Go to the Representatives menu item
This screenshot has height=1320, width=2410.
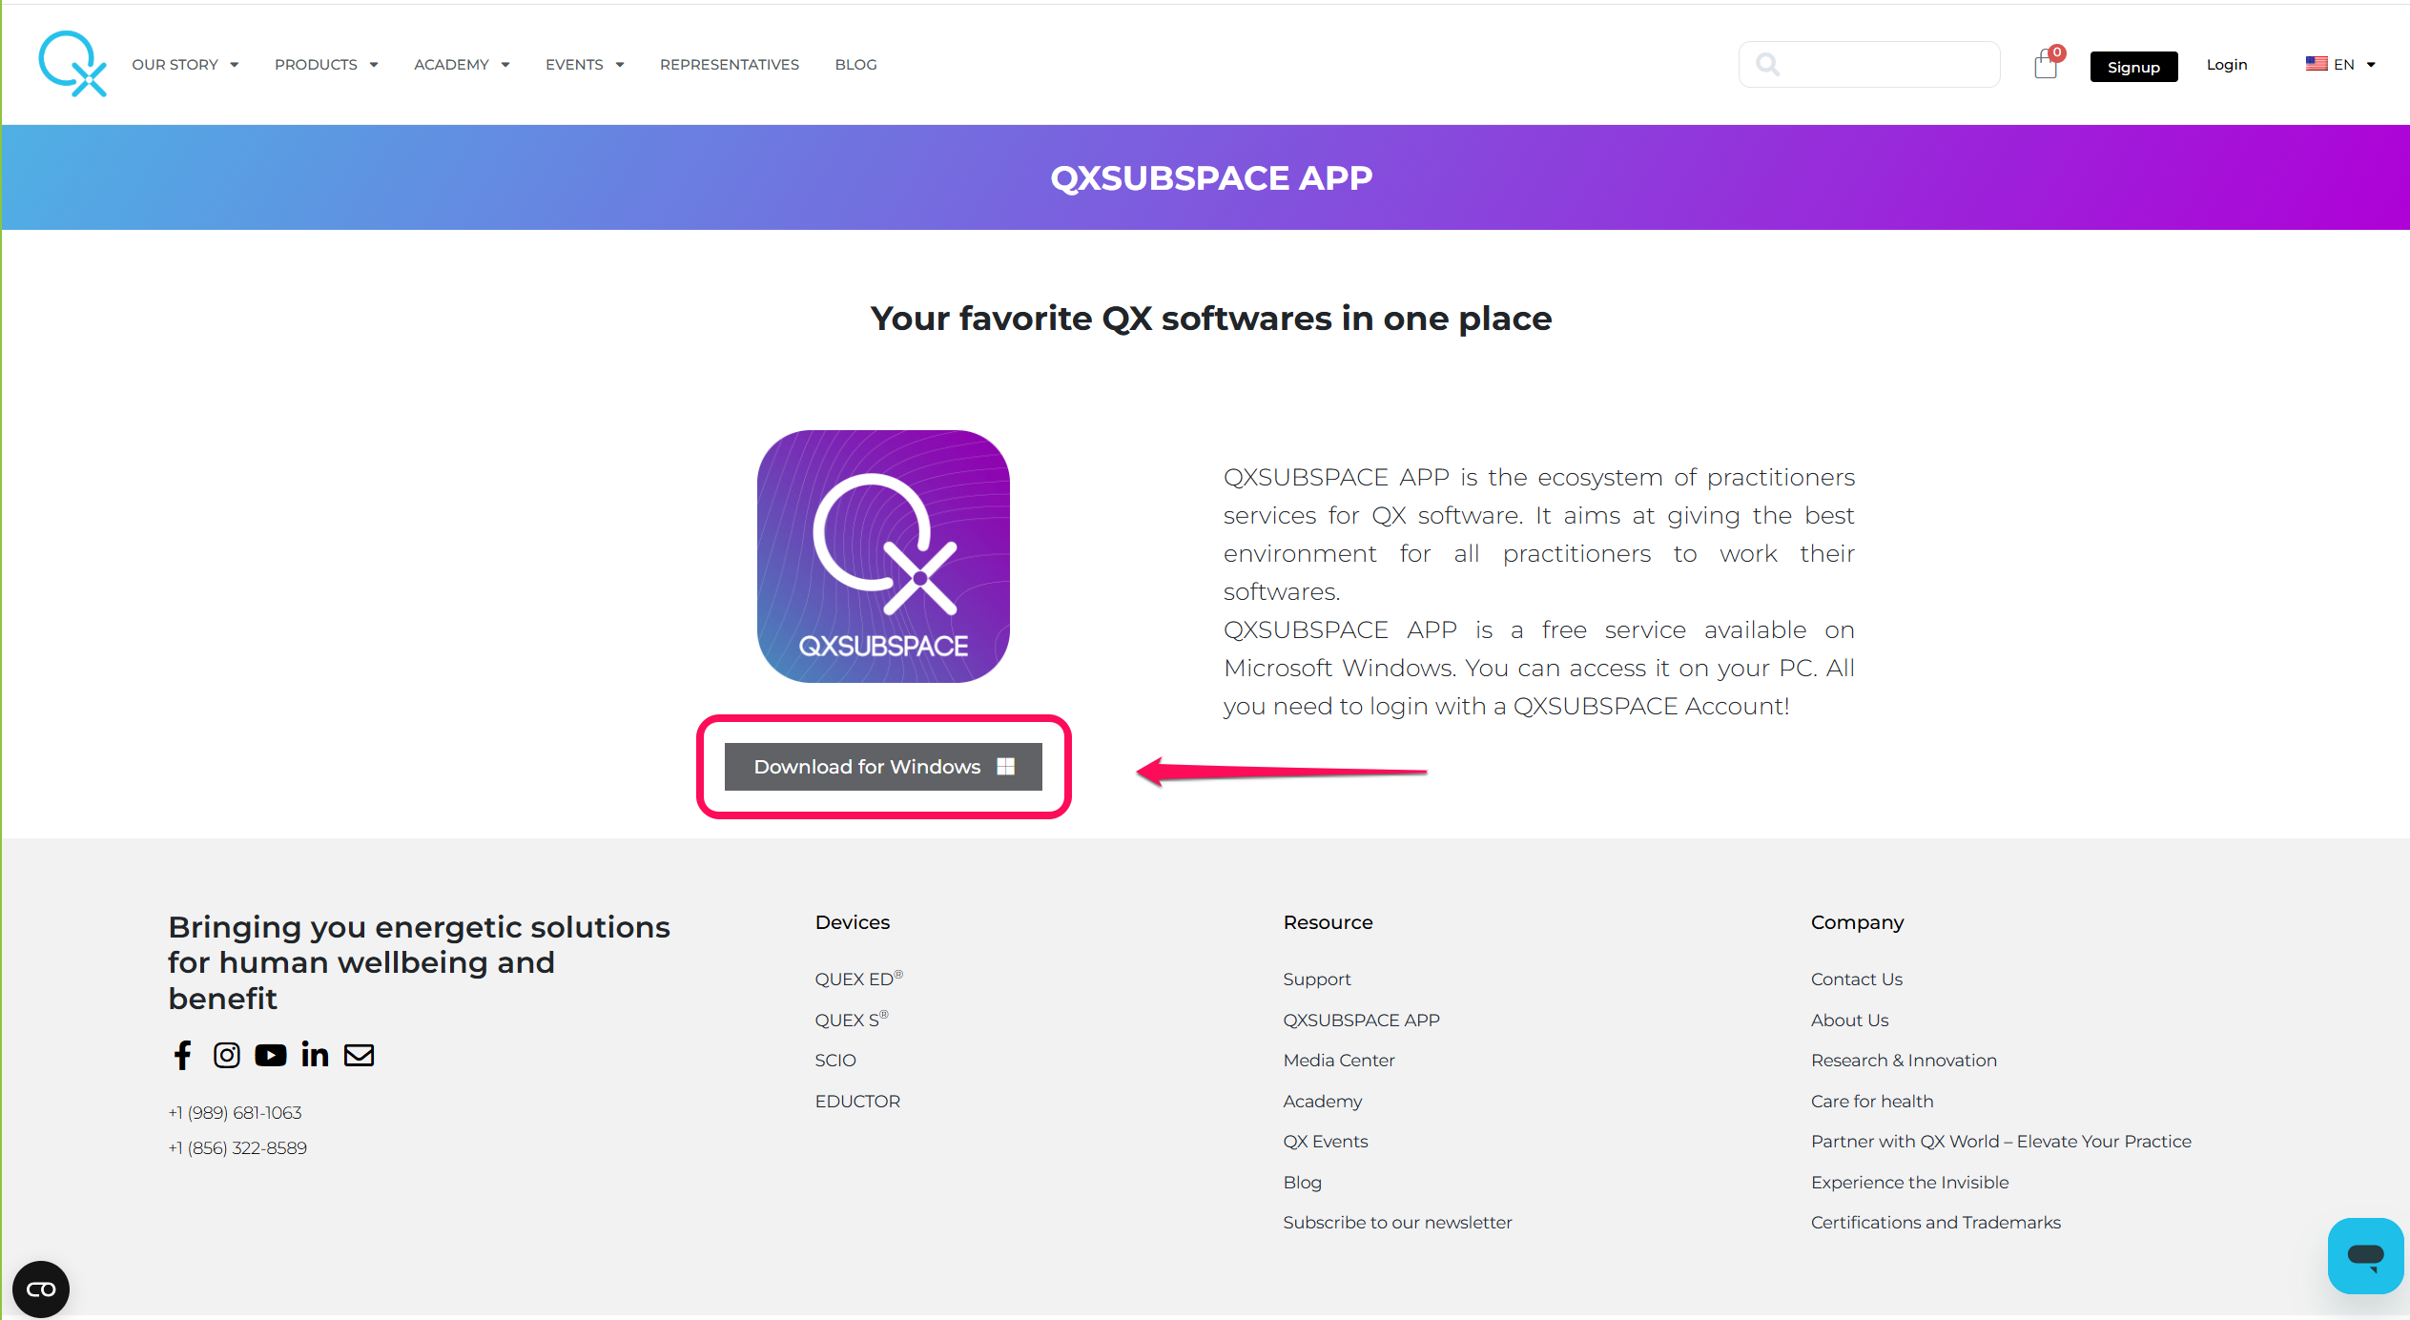click(x=730, y=65)
